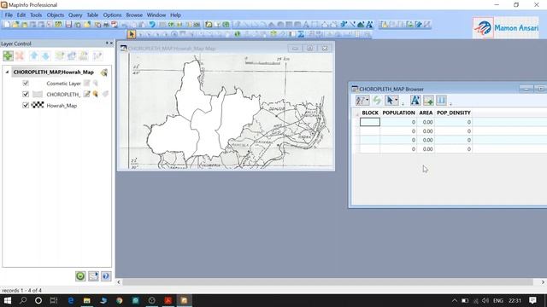Click the Add Layers green plus icon
This screenshot has width=547, height=307.
(x=8, y=55)
